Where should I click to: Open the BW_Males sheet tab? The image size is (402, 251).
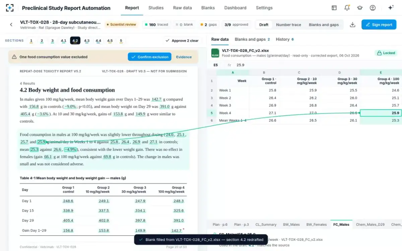(291, 225)
